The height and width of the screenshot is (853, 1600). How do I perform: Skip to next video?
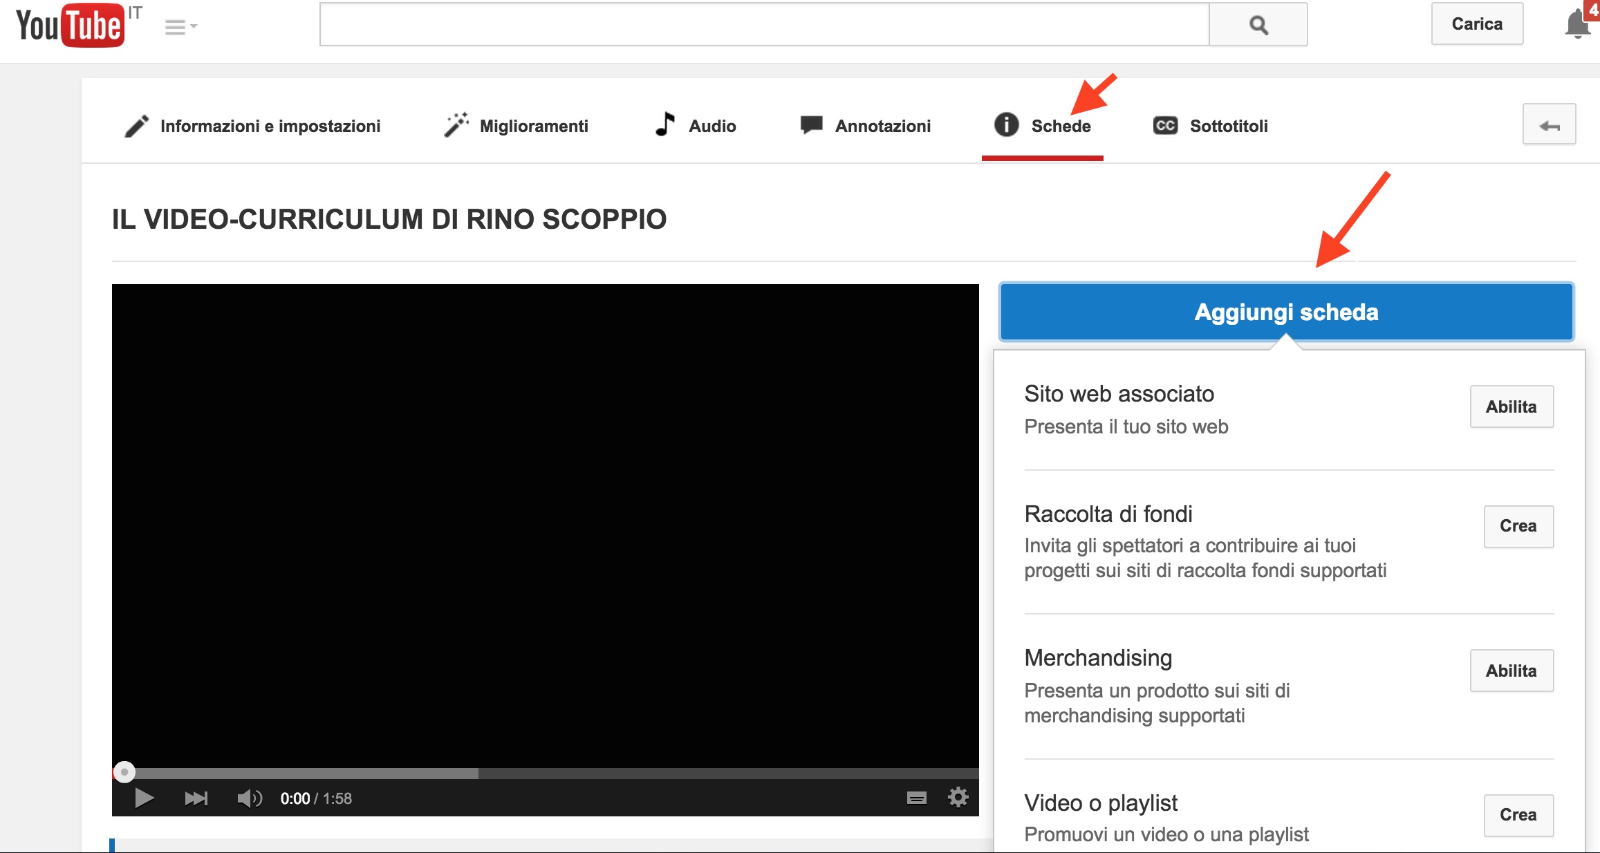tap(196, 798)
